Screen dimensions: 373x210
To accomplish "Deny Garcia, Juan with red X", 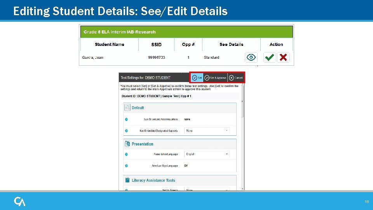I will [x=283, y=58].
